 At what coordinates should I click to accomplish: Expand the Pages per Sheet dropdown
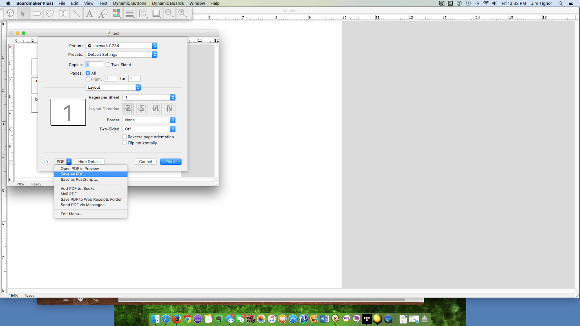coord(149,97)
